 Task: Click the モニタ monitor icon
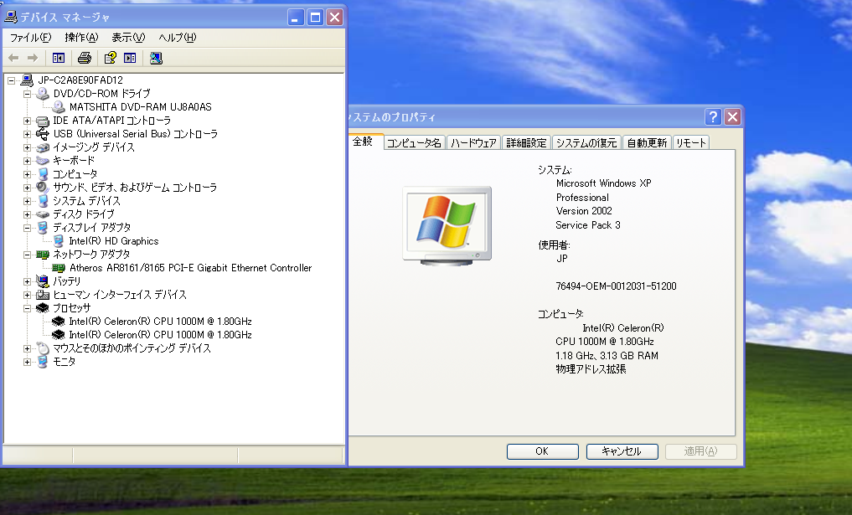[x=43, y=362]
